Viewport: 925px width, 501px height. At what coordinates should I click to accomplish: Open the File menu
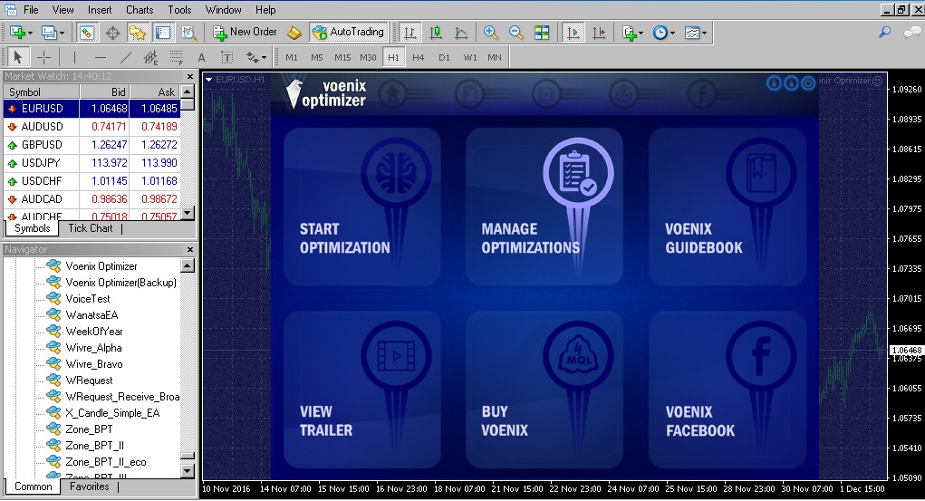tap(31, 9)
